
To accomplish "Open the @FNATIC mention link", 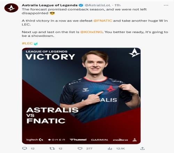I will tap(103, 21).
